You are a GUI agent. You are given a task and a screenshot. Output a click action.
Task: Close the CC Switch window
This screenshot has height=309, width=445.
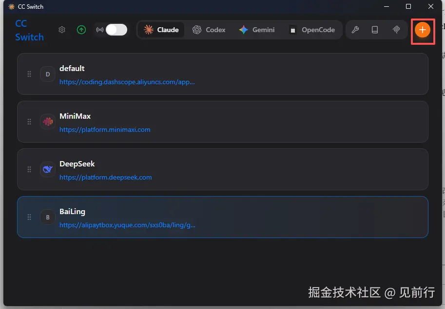tap(430, 6)
